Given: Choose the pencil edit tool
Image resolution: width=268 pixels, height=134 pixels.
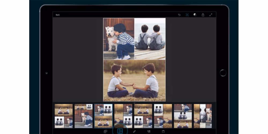Looking at the screenshot, I should click(134, 131).
